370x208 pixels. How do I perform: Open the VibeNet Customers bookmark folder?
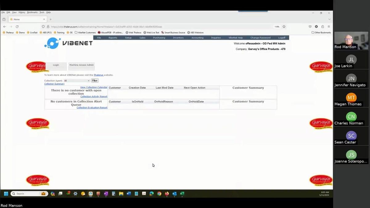tap(85, 32)
